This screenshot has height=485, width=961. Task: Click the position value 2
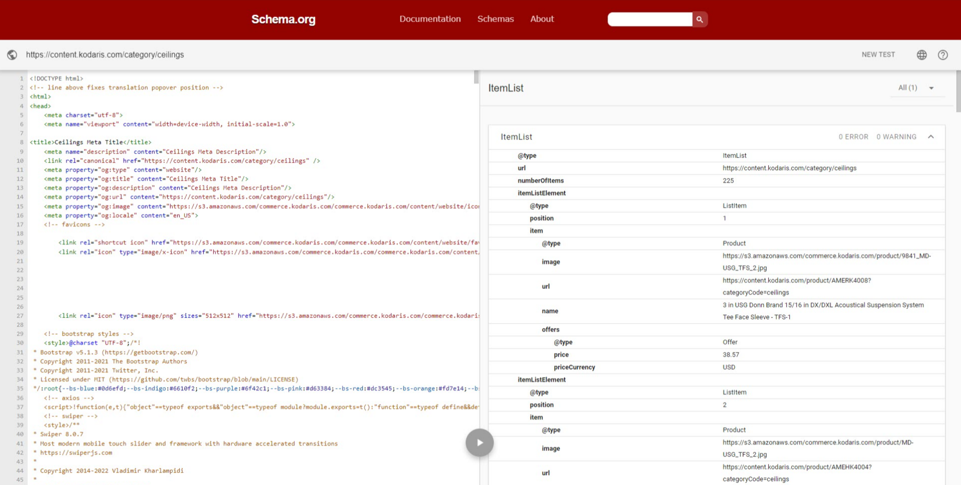[x=724, y=405]
